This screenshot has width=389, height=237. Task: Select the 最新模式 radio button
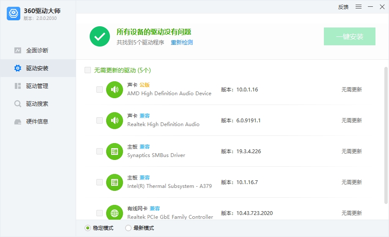pyautogui.click(x=128, y=228)
